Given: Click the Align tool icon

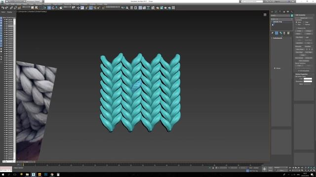Looking at the screenshot, I should (x=127, y=8).
